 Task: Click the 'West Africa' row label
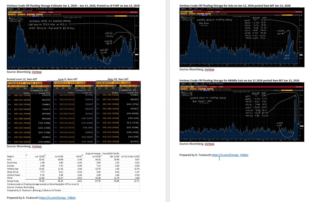point(13,172)
